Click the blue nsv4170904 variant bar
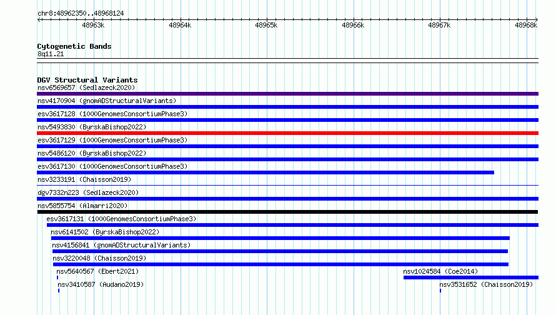Screen dimensions: 556x315 pos(287,107)
